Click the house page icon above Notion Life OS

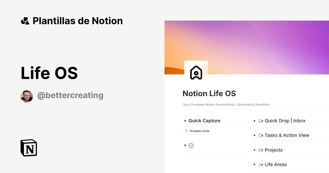196,73
